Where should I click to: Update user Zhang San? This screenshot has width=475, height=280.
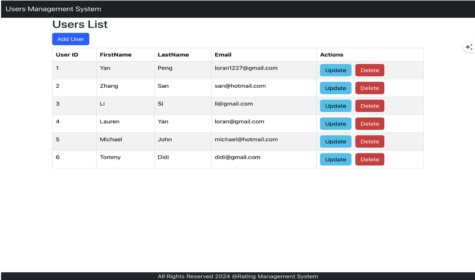336,88
